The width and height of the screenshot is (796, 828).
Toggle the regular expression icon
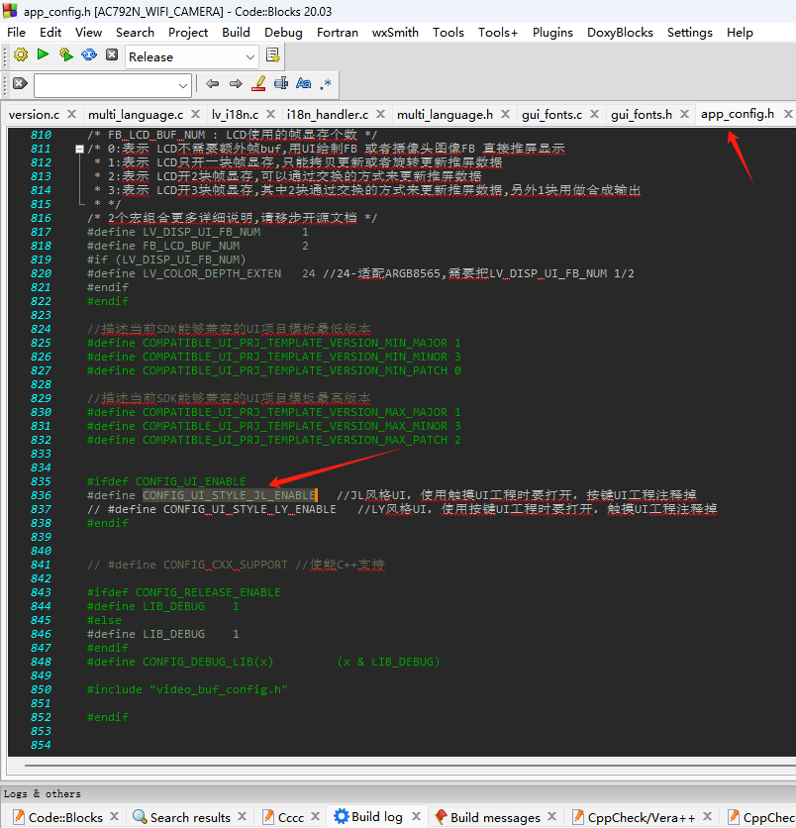pos(326,84)
